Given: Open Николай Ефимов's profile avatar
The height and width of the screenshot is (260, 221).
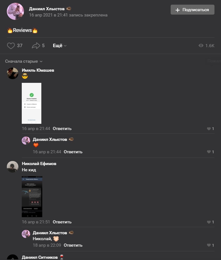Looking at the screenshot, I should click(x=12, y=167).
